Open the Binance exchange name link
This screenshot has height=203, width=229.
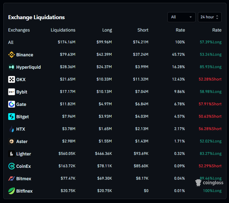(25, 55)
